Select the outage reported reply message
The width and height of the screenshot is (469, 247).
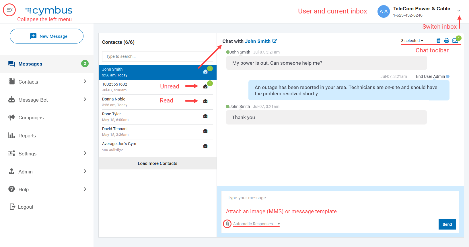pyautogui.click(x=349, y=90)
